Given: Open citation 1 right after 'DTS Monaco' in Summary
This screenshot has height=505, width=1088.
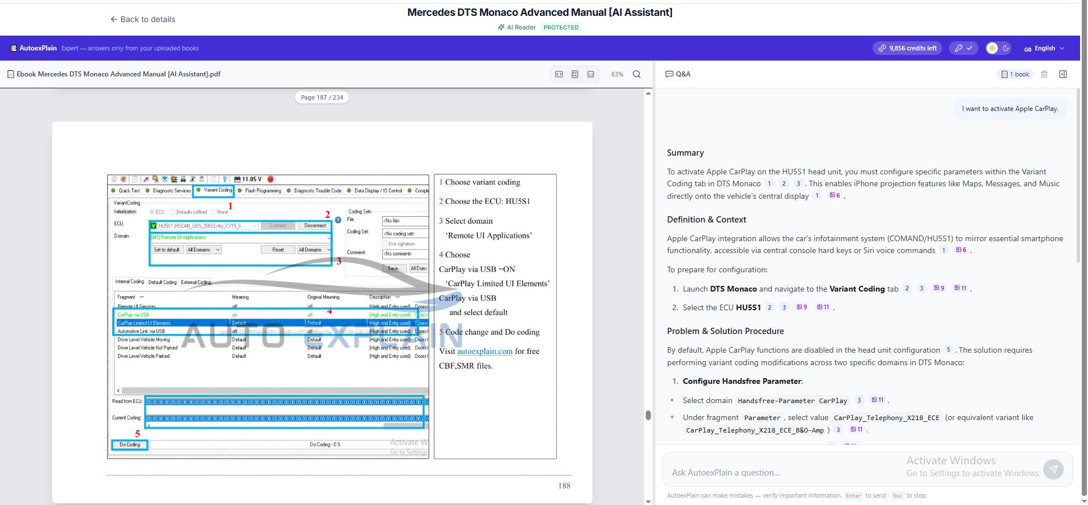Looking at the screenshot, I should coord(769,183).
